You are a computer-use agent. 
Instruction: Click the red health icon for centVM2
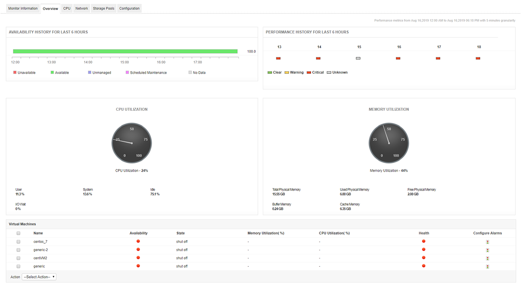[423, 258]
